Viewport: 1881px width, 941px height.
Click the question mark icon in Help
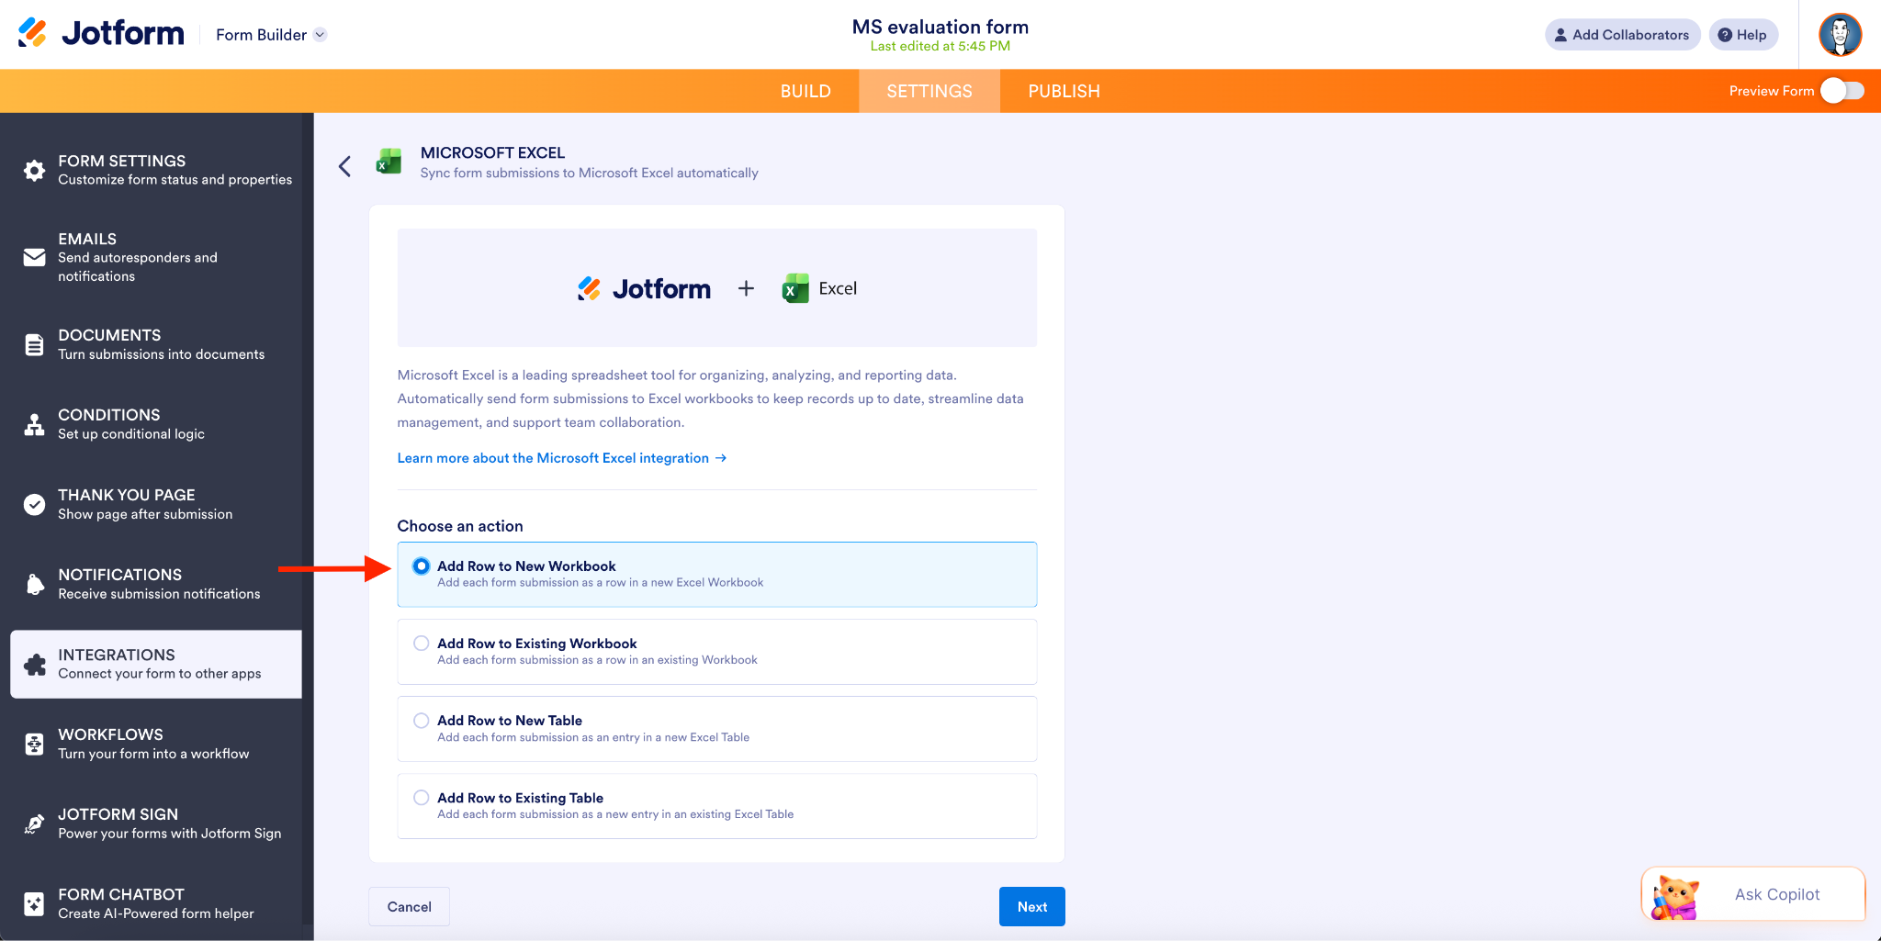pos(1725,35)
